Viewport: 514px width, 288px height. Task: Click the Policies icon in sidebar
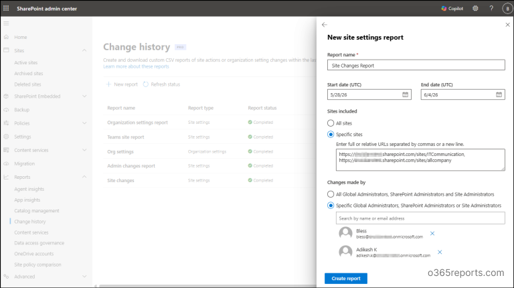6,123
